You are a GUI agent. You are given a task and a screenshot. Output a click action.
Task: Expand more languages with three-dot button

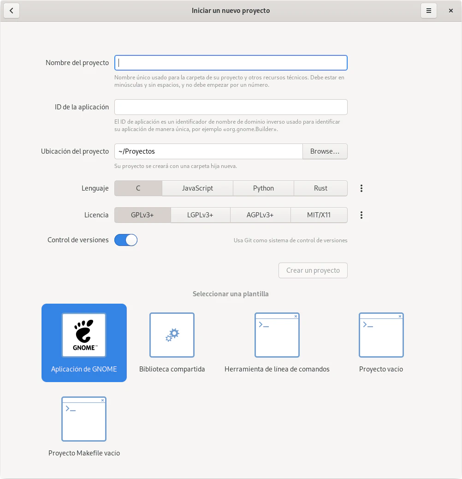[361, 188]
